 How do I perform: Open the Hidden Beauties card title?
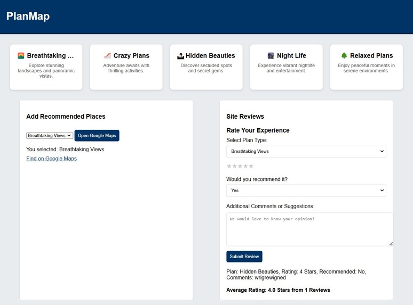210,56
